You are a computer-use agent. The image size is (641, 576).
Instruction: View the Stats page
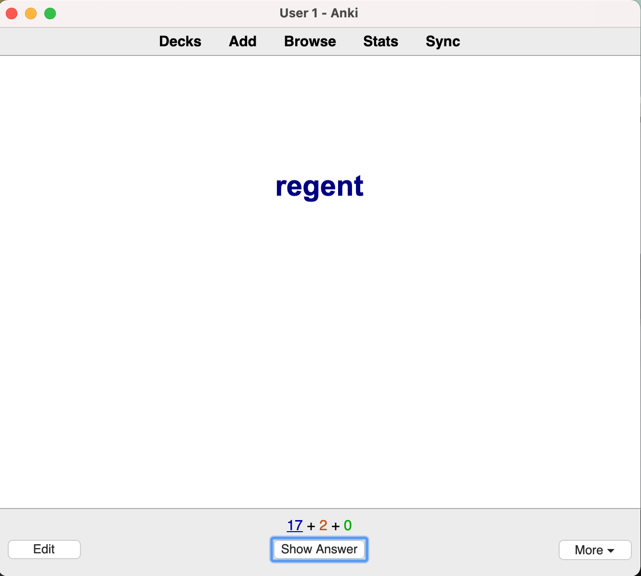pos(380,41)
